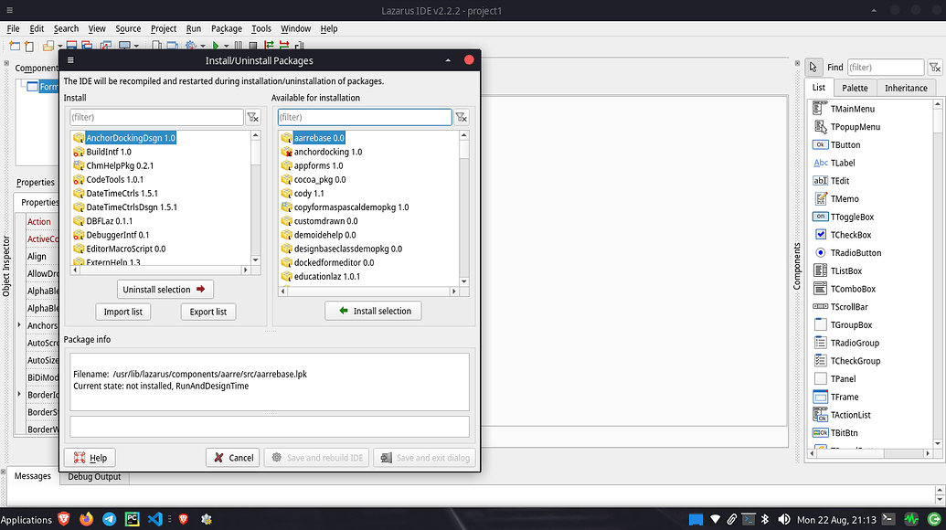Select the TMemo component
This screenshot has width=946, height=530.
851,198
